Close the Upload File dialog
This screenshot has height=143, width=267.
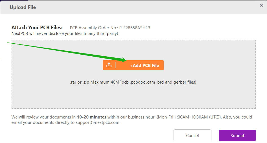(x=261, y=5)
